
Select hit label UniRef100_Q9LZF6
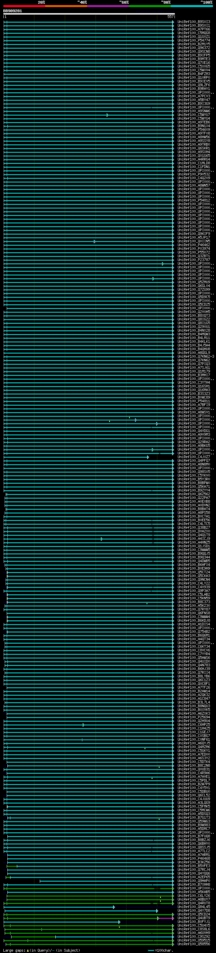point(193,85)
